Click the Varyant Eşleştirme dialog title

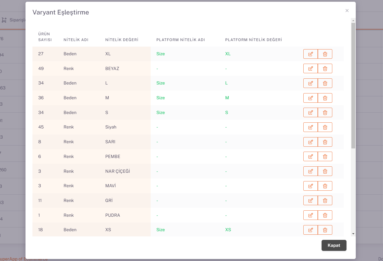coord(61,12)
